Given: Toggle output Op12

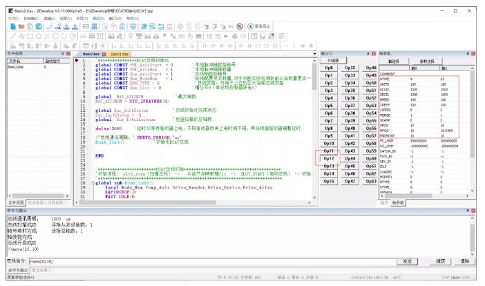Looking at the screenshot, I should pos(329,159).
